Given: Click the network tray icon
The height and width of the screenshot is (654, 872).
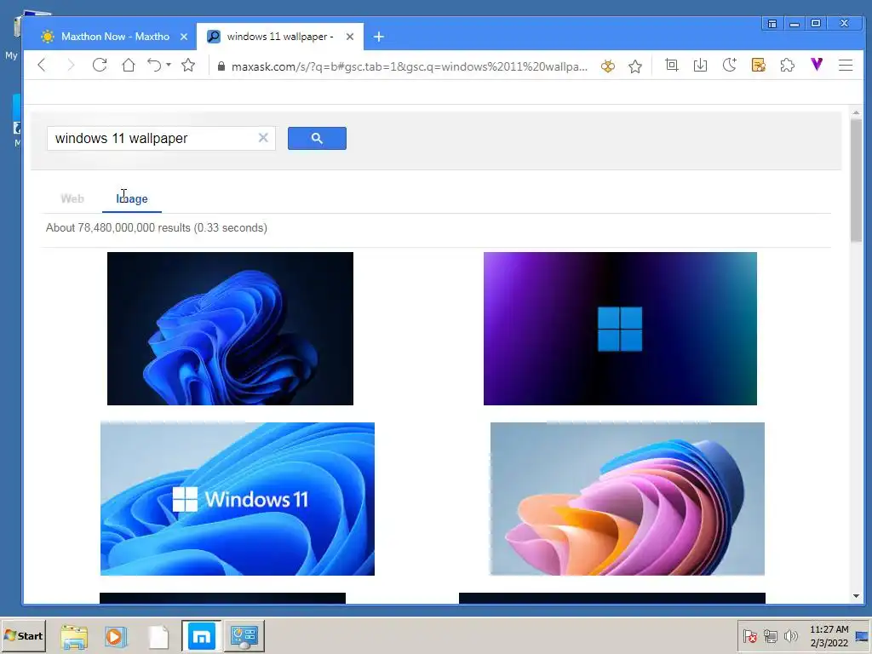Looking at the screenshot, I should [x=770, y=635].
